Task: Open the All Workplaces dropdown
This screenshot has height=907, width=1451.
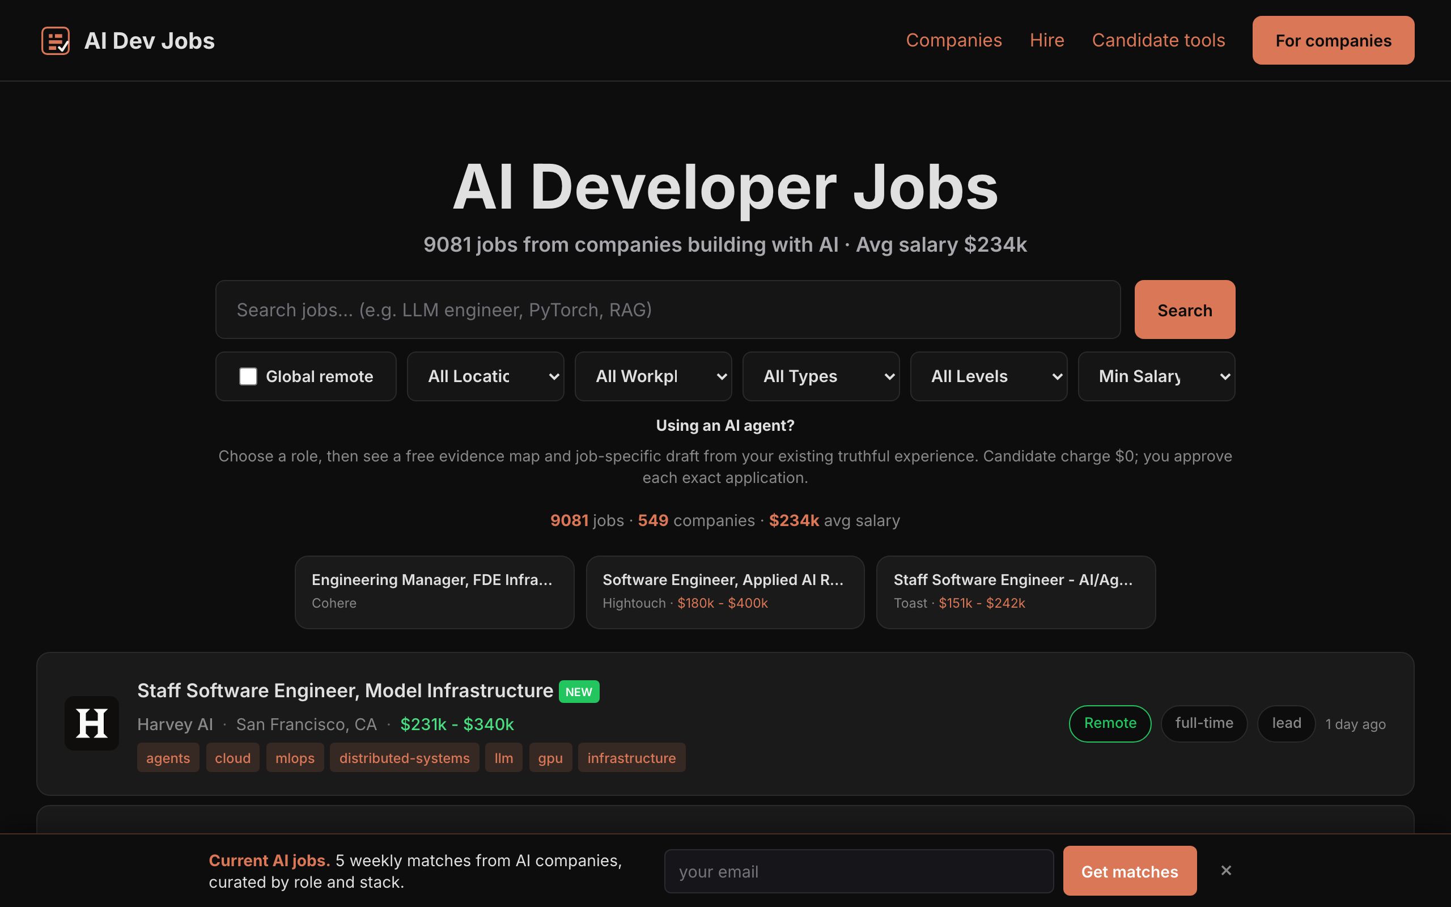Action: coord(653,376)
